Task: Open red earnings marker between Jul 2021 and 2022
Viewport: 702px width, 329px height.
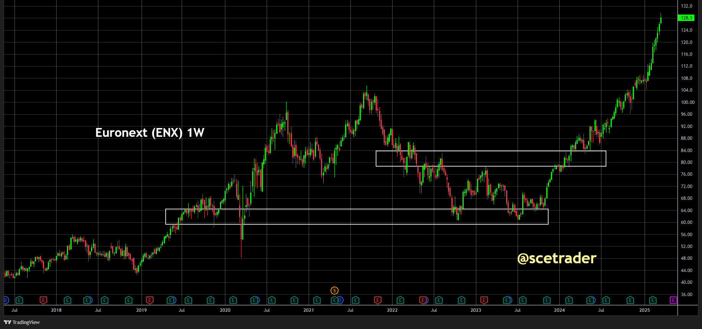Action: click(x=378, y=300)
